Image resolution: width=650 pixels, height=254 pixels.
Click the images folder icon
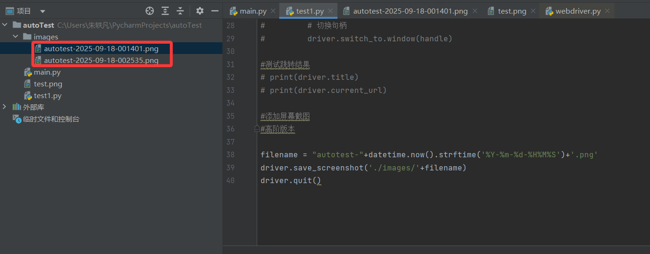point(27,37)
